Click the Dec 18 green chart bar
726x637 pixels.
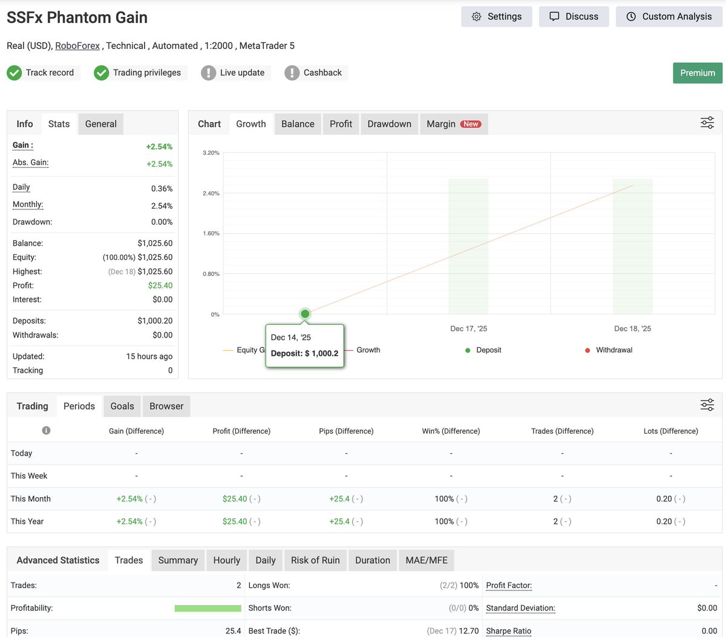coord(633,246)
